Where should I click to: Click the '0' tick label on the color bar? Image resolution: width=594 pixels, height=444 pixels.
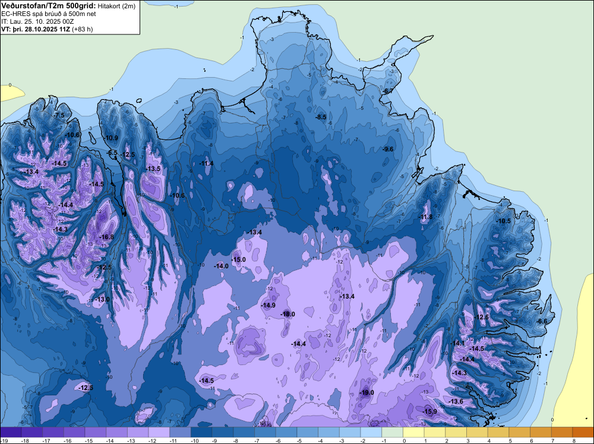[405, 441]
